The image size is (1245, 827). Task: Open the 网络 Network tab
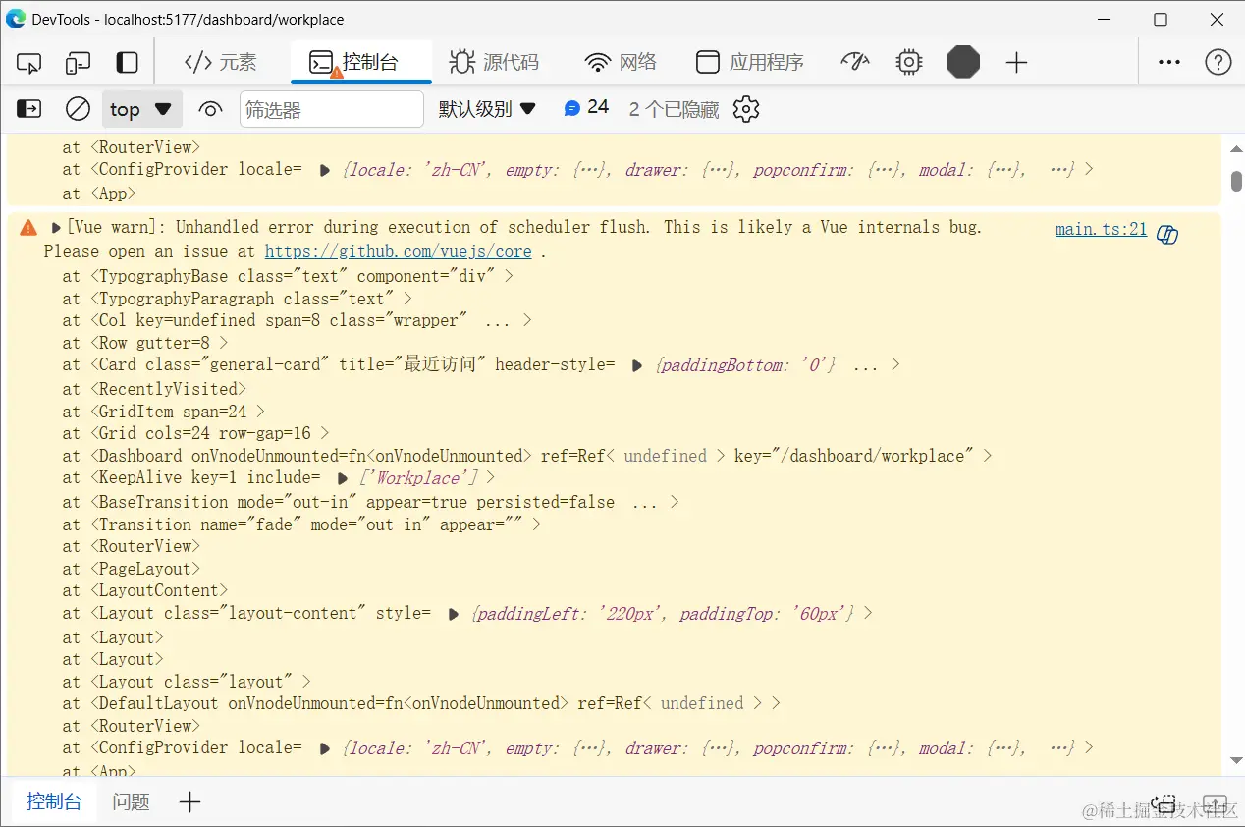click(621, 63)
